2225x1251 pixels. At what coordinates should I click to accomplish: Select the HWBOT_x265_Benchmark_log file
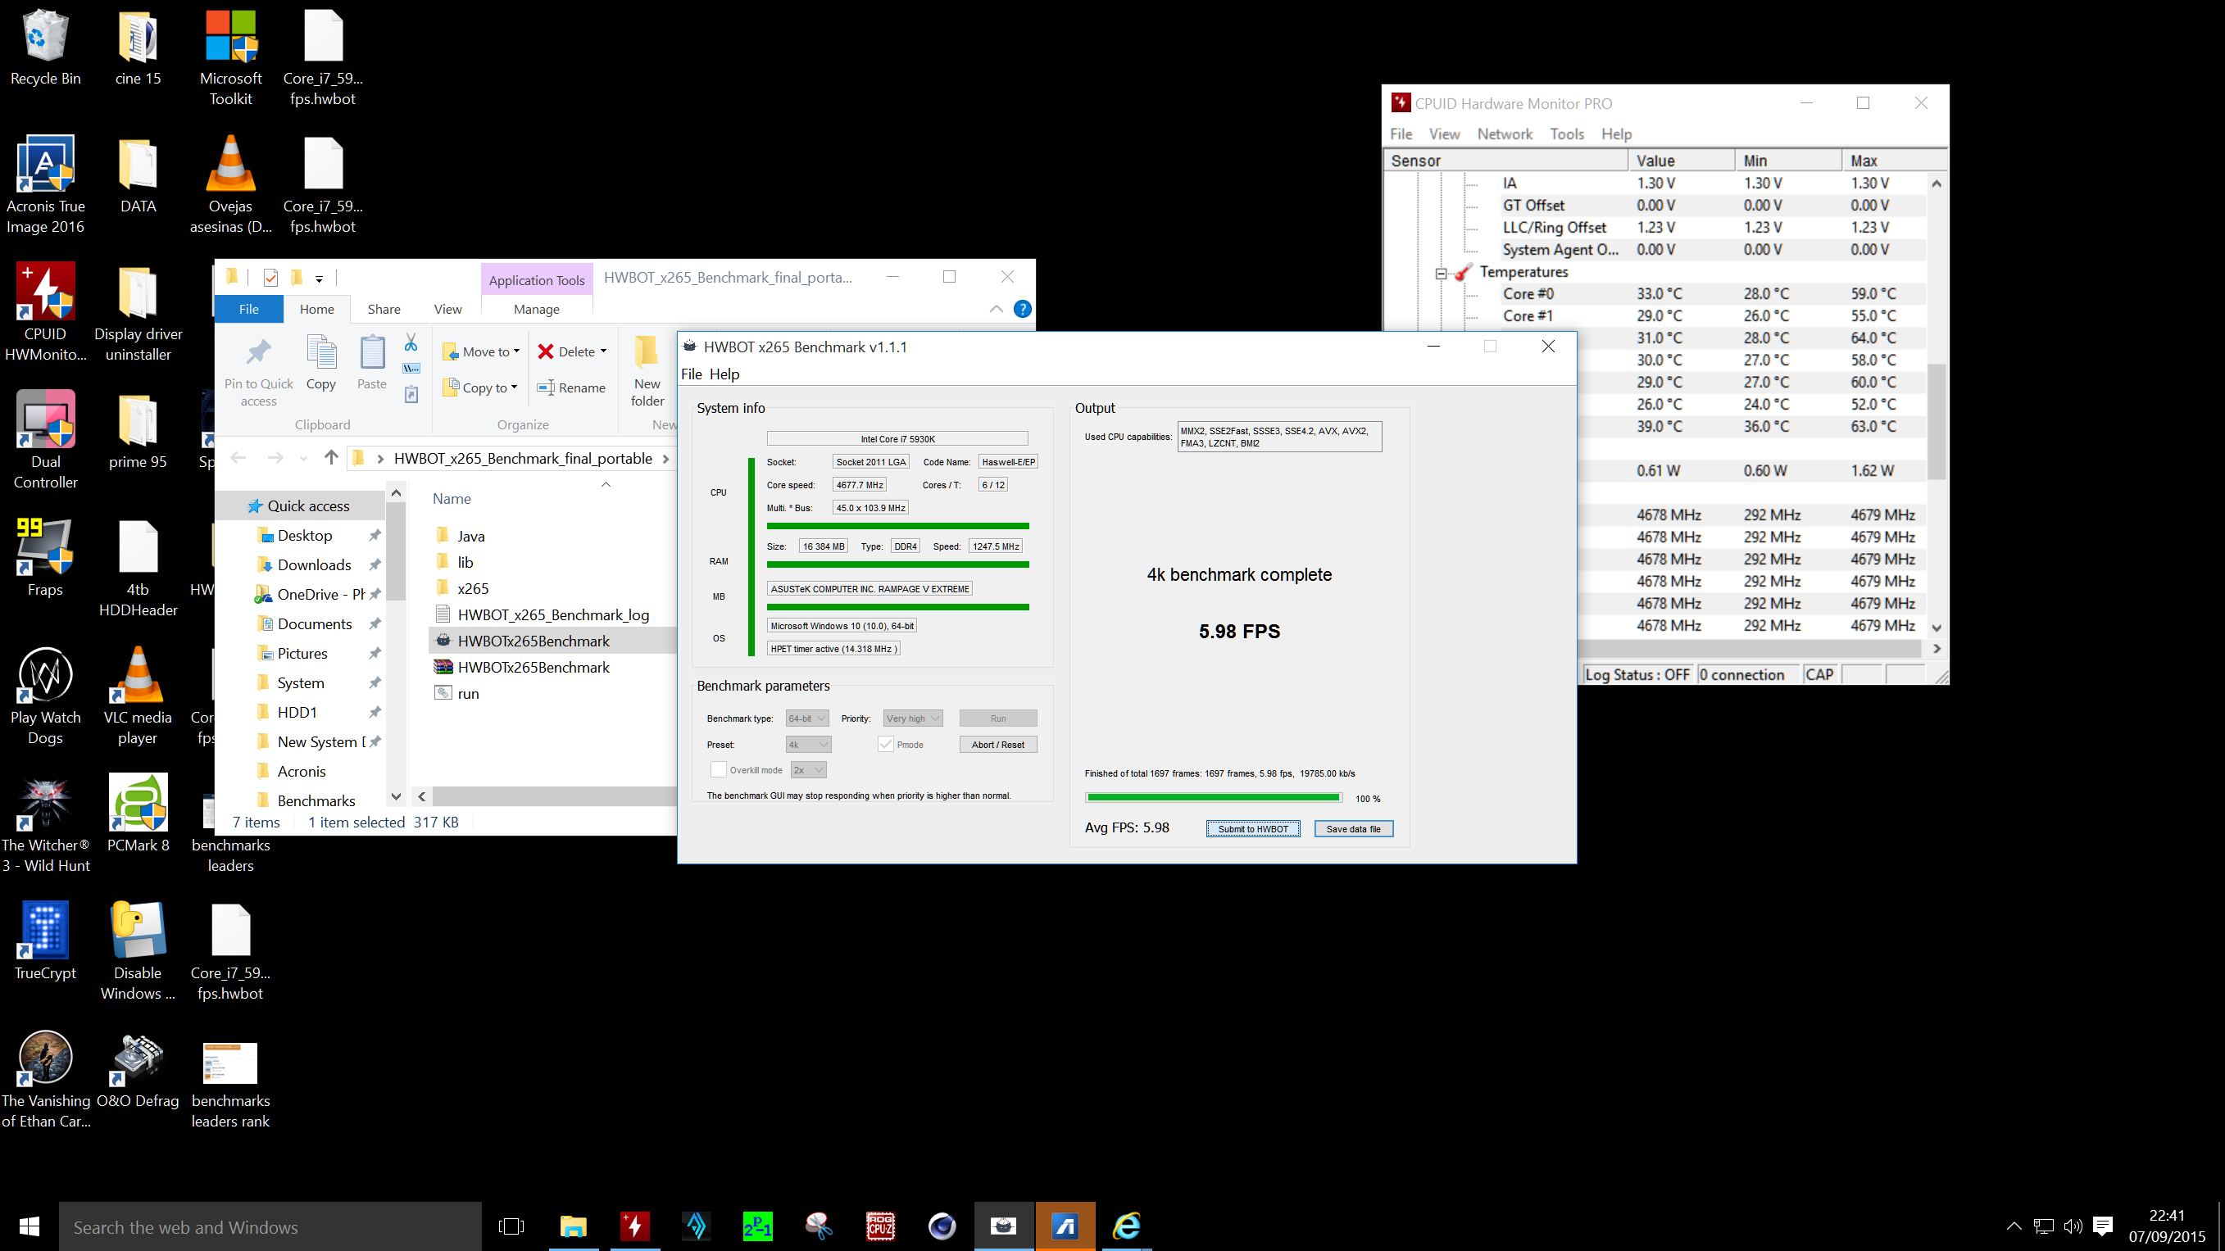click(553, 614)
